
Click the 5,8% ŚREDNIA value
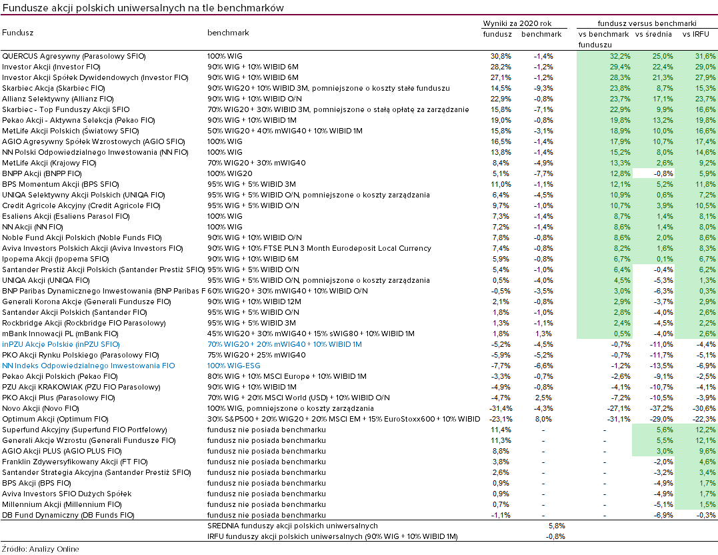[x=557, y=526]
